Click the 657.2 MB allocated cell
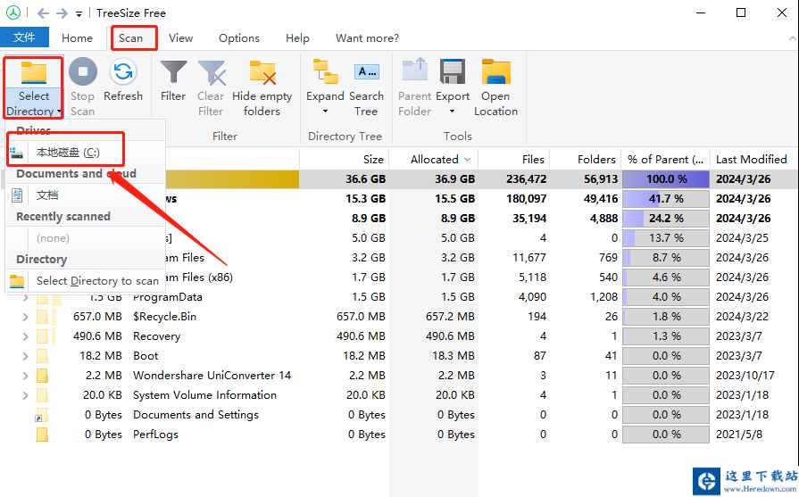The height and width of the screenshot is (497, 799). [x=450, y=317]
